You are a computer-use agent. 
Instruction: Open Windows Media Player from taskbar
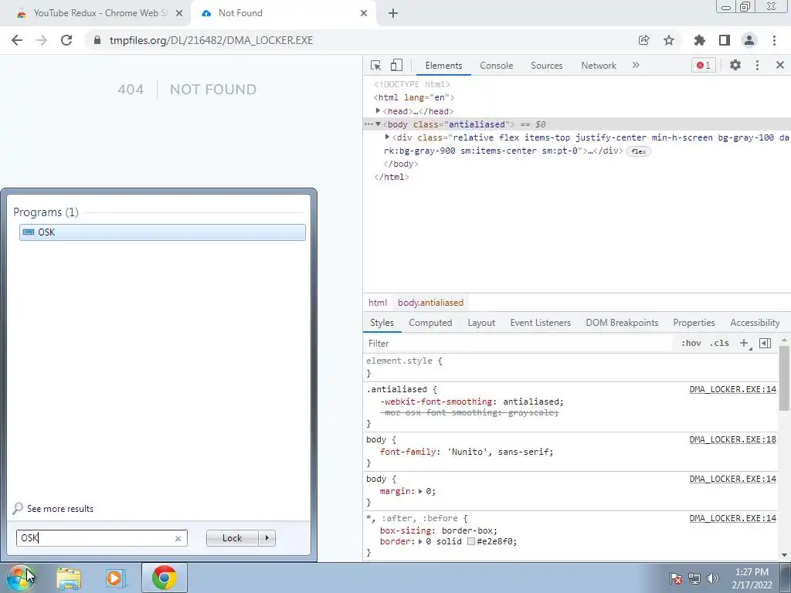(x=115, y=578)
